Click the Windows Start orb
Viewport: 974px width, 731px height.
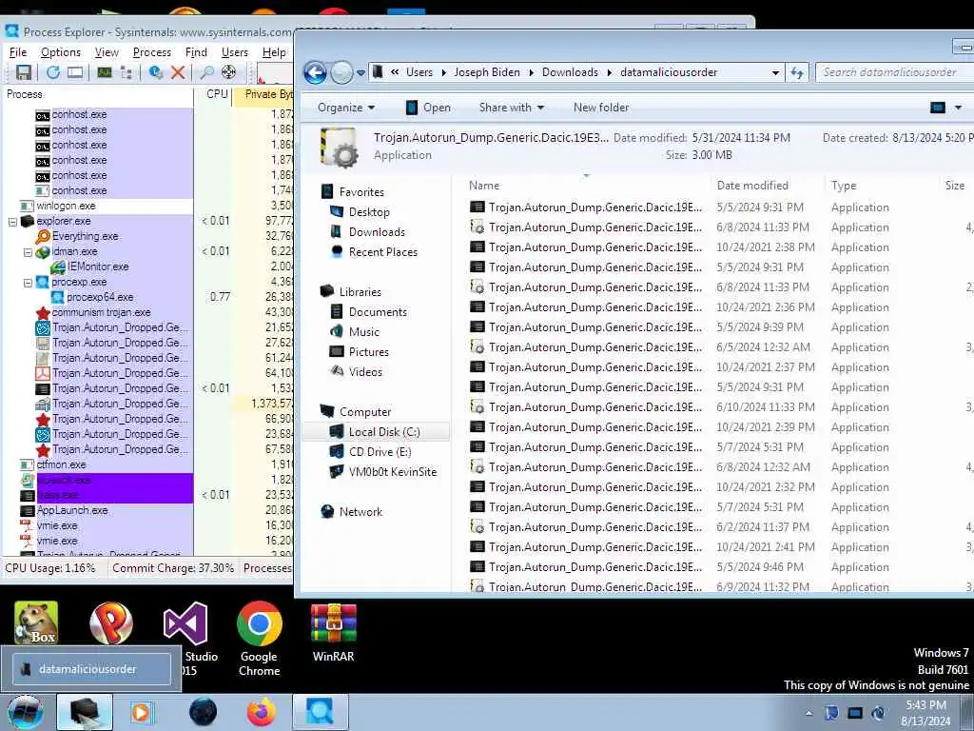click(25, 712)
